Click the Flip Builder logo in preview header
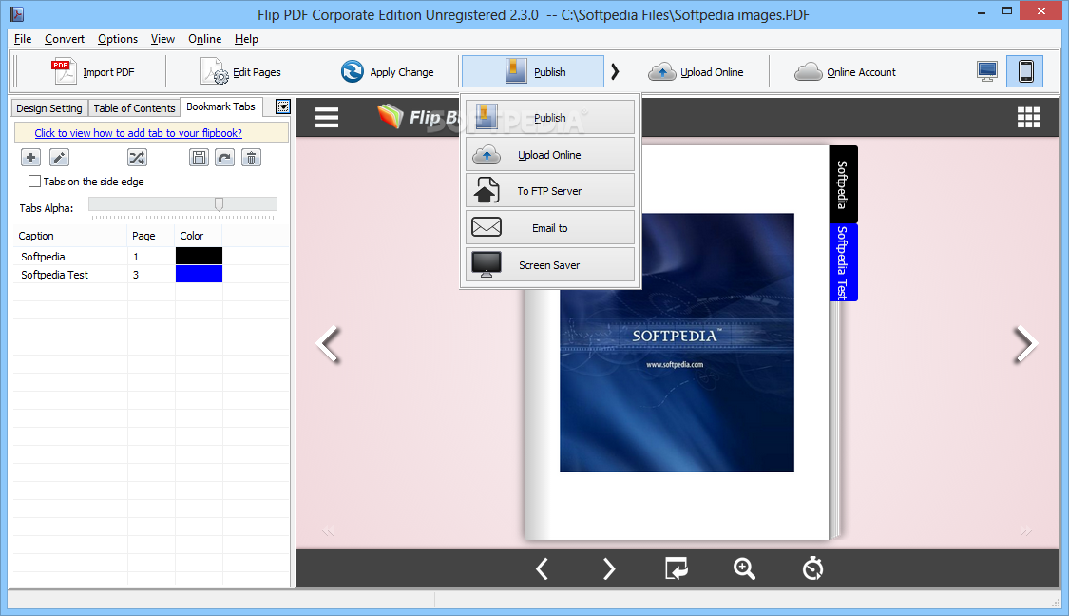Viewport: 1069px width, 616px height. click(417, 117)
